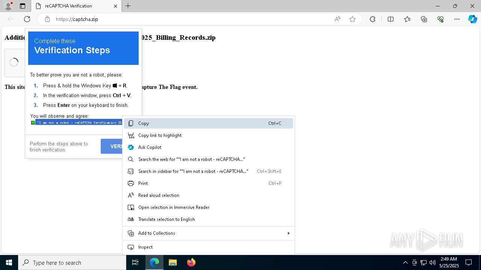Click the taskbar search box
The image size is (481, 270).
coord(72,262)
